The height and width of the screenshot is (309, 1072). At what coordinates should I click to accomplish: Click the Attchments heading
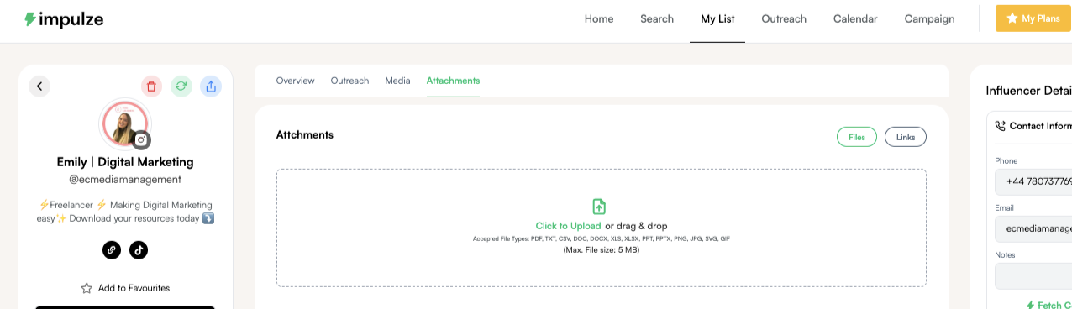pos(305,134)
